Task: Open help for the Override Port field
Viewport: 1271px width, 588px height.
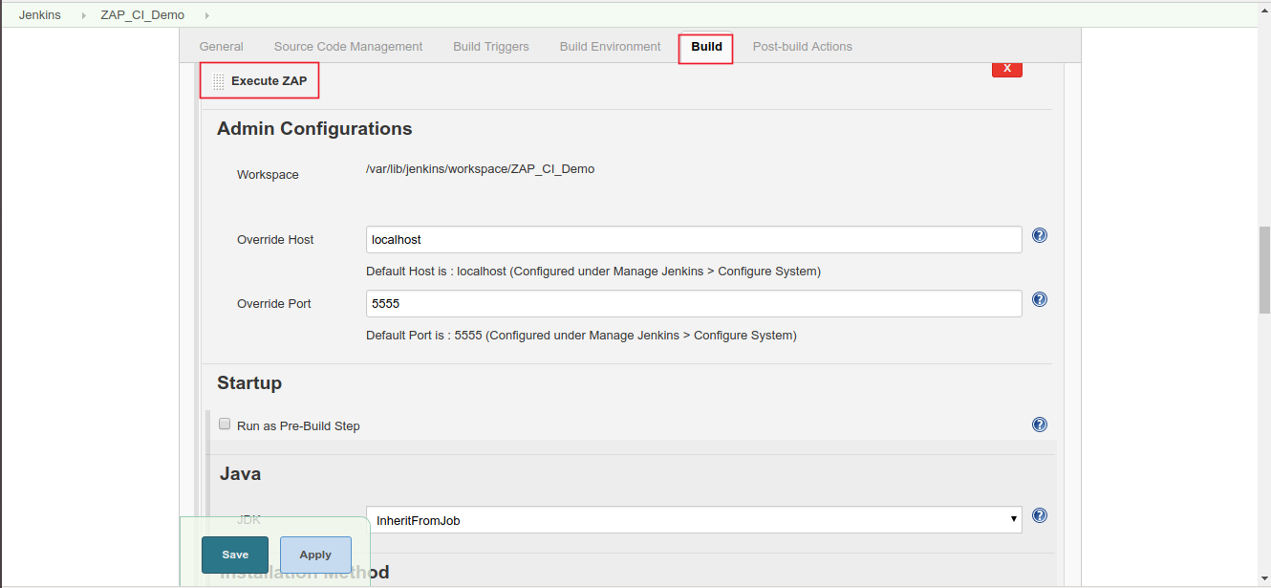Action: pos(1039,299)
